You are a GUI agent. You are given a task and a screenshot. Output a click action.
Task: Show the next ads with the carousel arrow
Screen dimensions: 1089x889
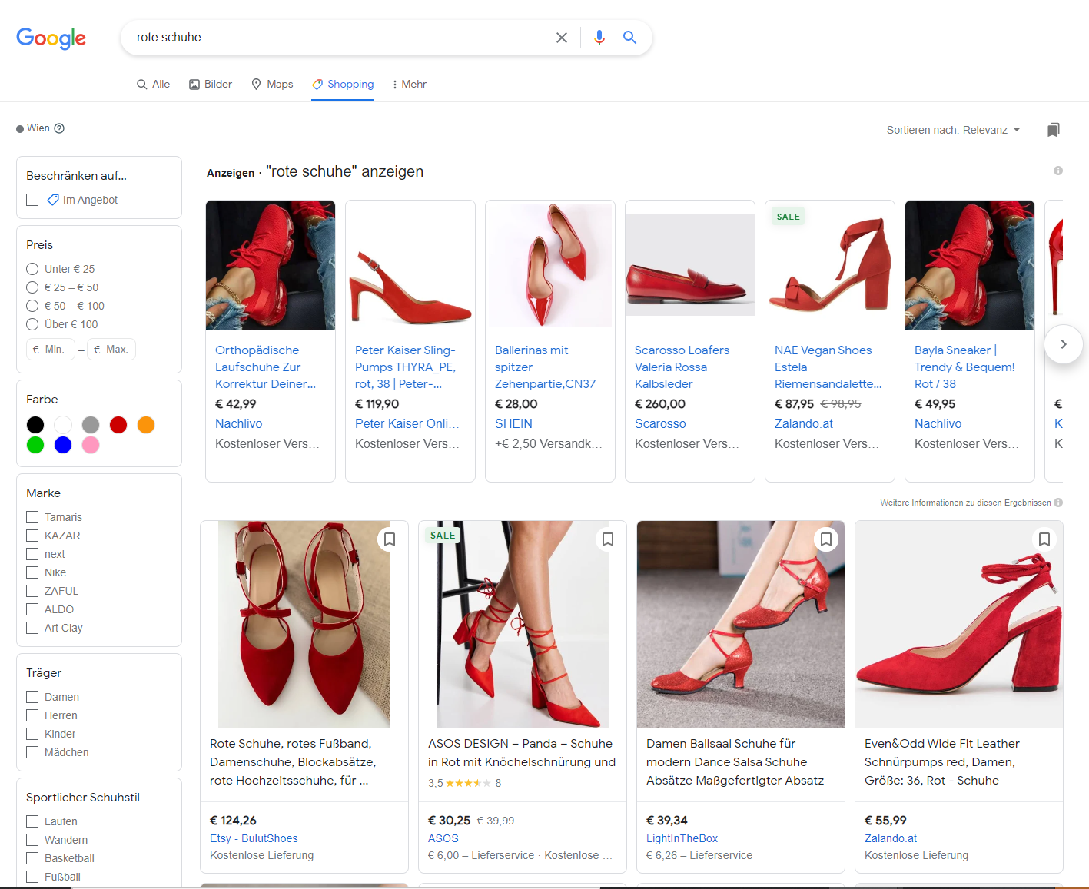point(1064,344)
